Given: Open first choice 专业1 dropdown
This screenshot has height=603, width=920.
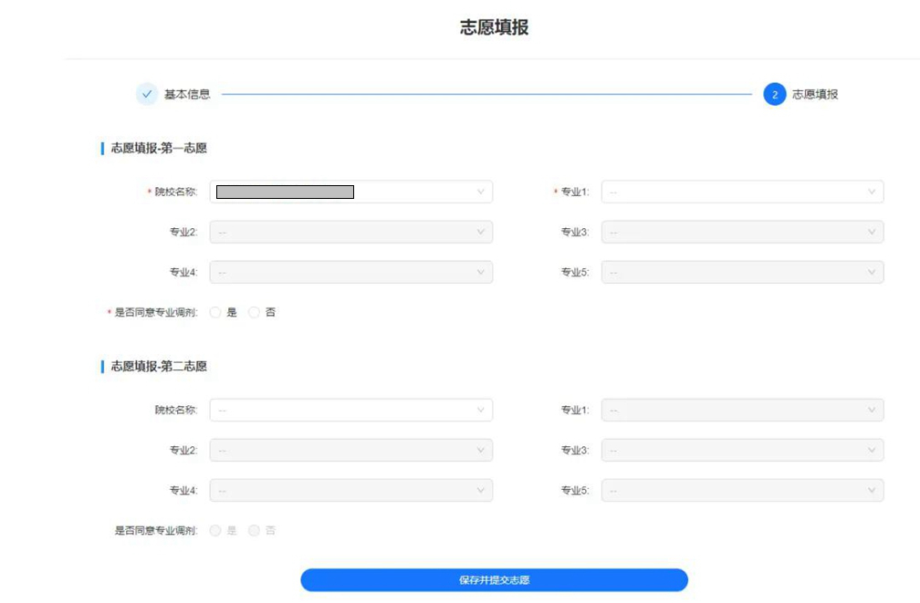Looking at the screenshot, I should (x=741, y=192).
